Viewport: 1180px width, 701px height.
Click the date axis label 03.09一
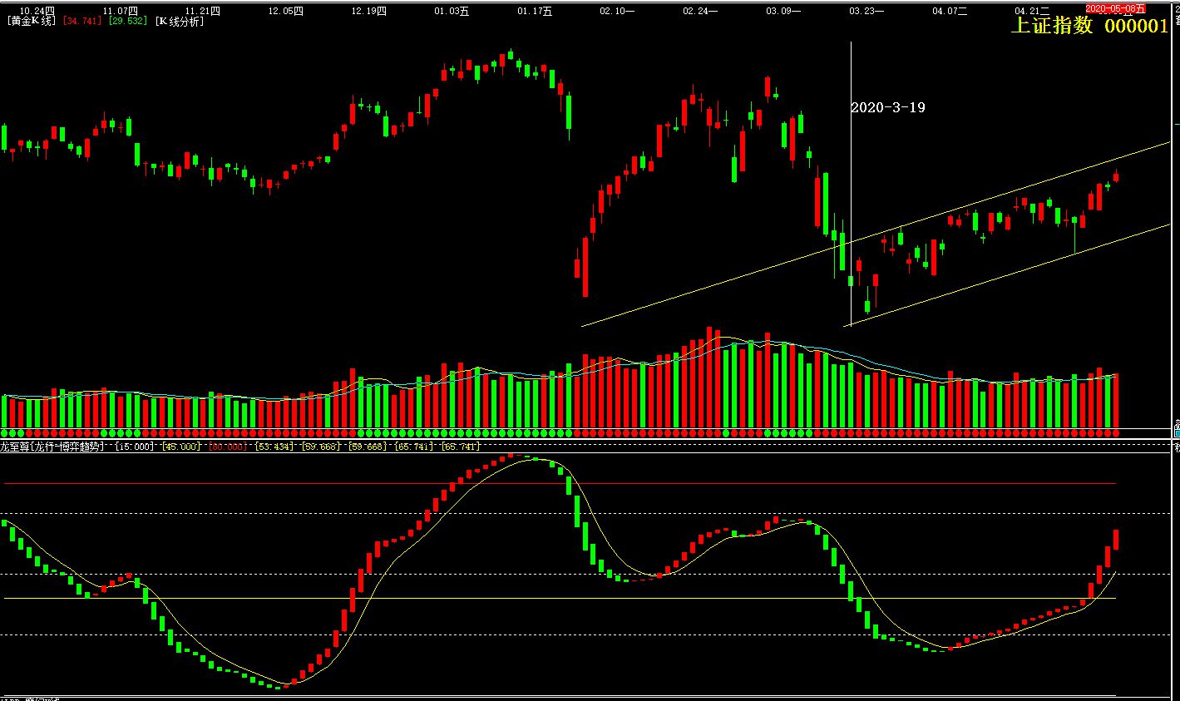coord(783,11)
